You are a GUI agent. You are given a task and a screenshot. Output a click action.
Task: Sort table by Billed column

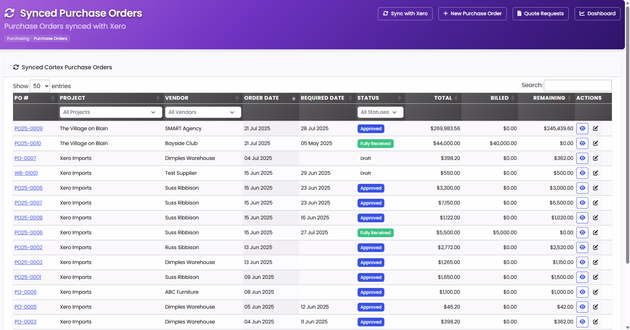click(x=489, y=98)
